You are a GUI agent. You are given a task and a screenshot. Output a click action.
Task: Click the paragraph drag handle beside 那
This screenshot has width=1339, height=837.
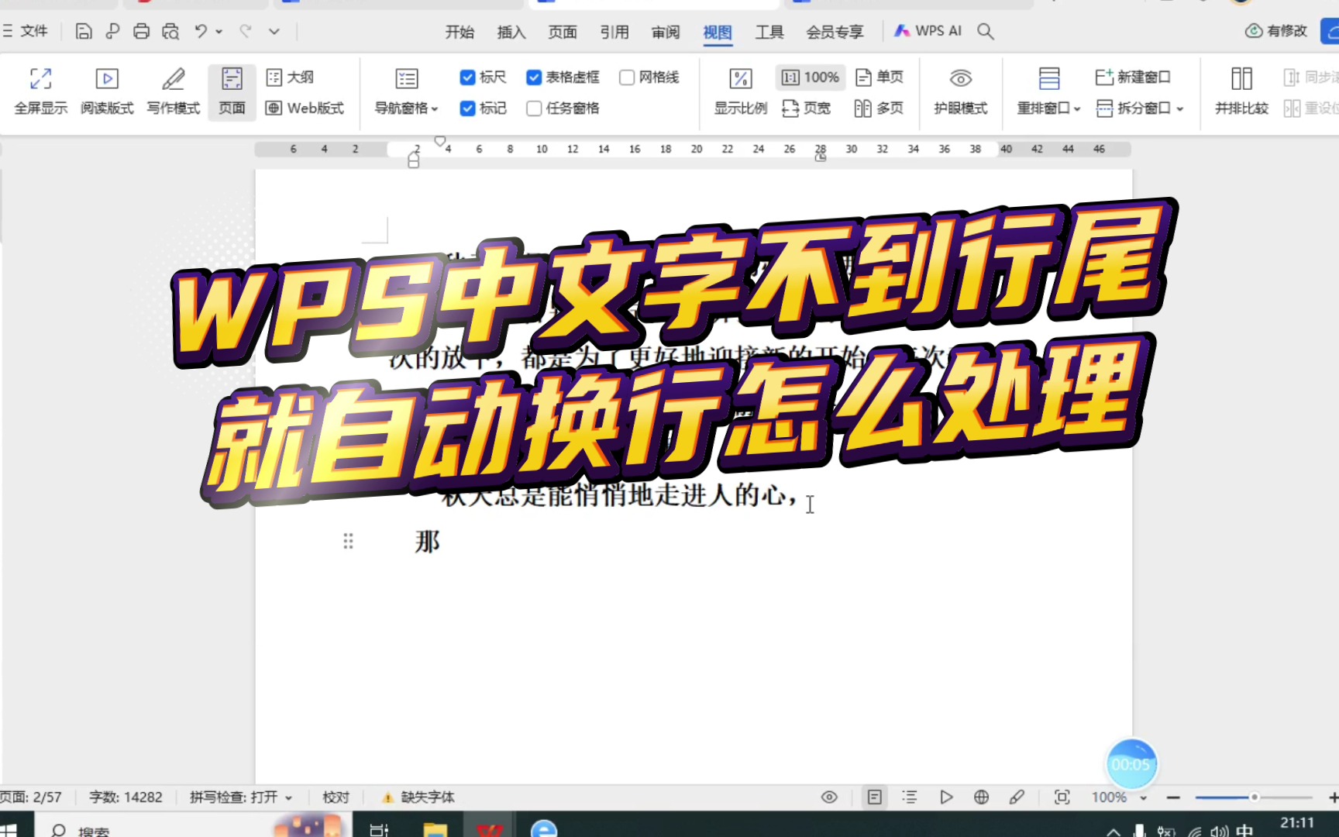[348, 541]
